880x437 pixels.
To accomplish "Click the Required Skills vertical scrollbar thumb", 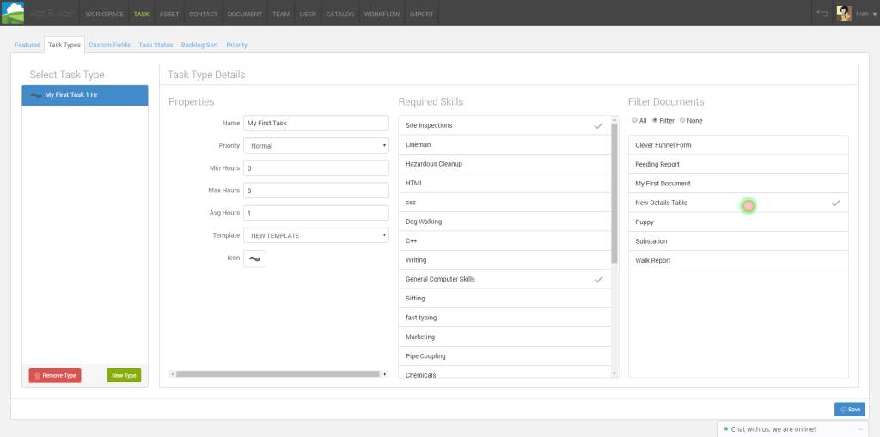I will (614, 193).
